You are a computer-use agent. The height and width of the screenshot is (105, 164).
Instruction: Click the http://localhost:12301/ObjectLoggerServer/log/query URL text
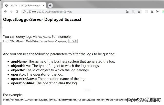point(35,41)
